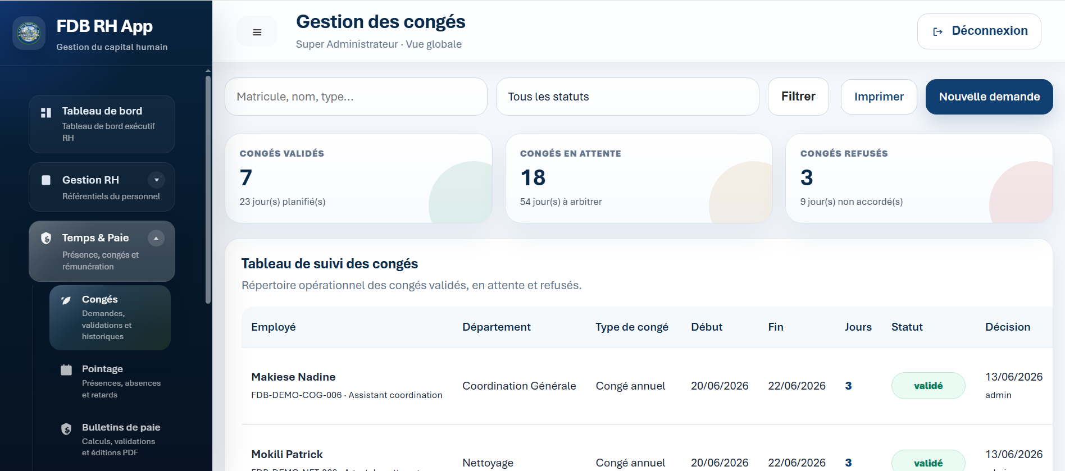Open the Pointage submenu item

click(110, 381)
